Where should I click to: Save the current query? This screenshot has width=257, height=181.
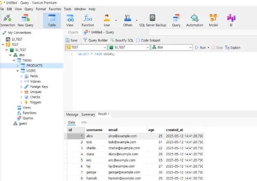[71, 40]
